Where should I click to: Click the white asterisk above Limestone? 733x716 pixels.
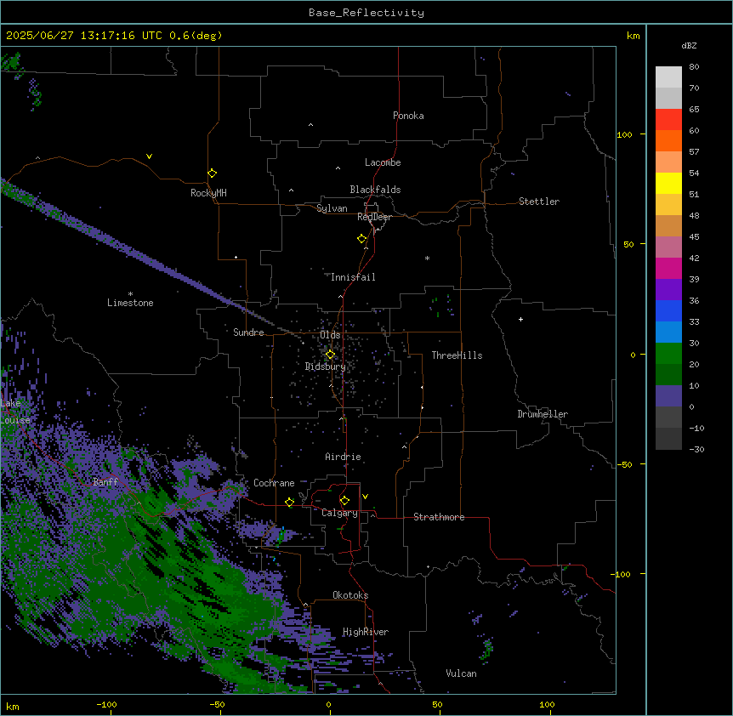pyautogui.click(x=130, y=294)
